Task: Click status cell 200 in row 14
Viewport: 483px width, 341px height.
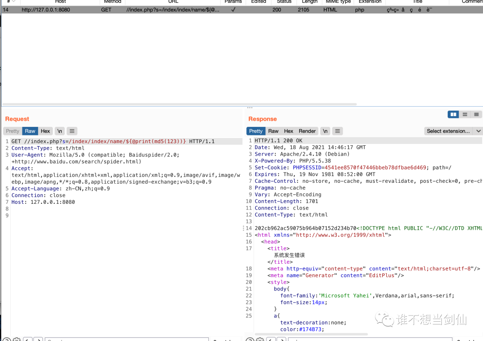Action: (x=277, y=10)
